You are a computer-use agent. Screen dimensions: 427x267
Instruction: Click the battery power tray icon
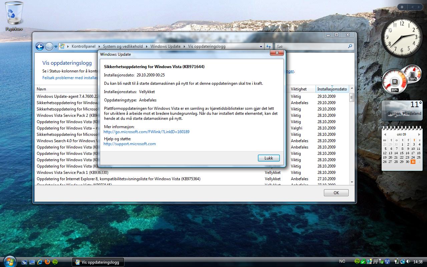pyautogui.click(x=397, y=262)
